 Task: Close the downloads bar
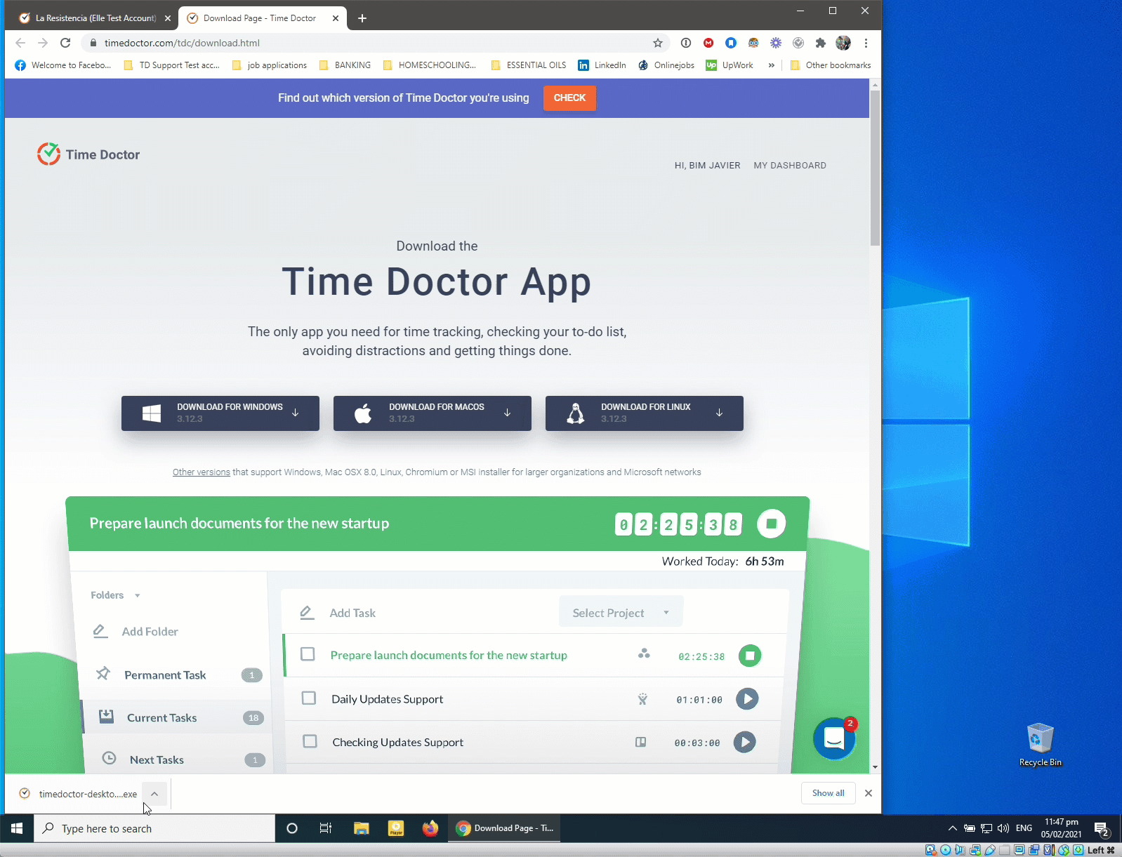[869, 793]
